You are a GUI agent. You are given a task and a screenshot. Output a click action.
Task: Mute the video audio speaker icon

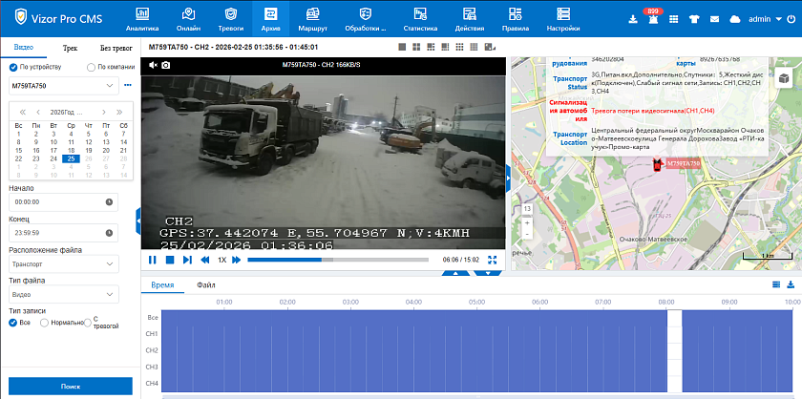[153, 65]
